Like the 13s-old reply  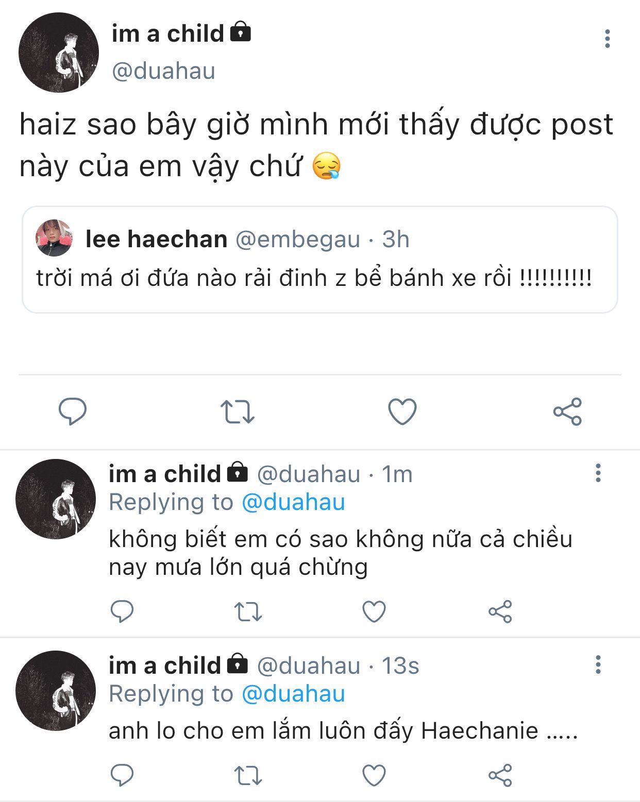[374, 775]
